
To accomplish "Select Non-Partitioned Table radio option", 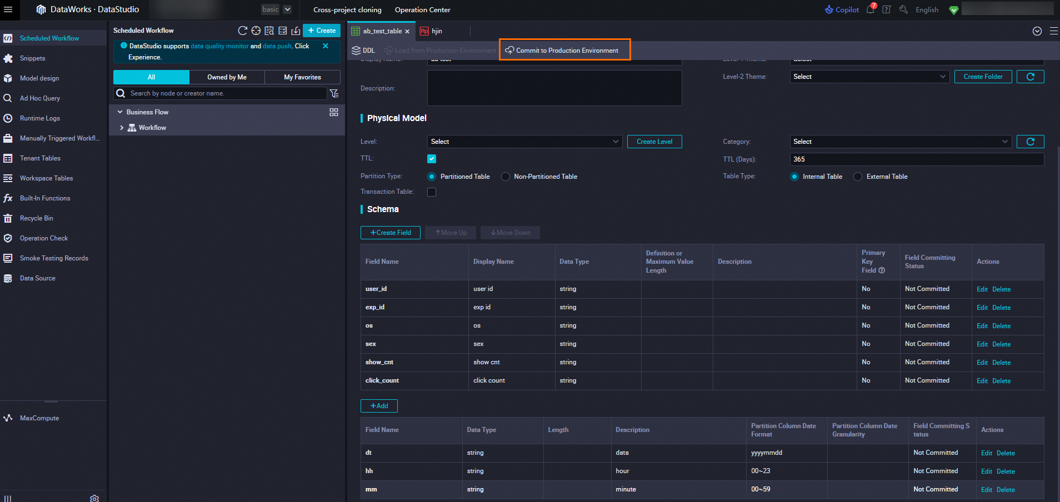I will 506,177.
